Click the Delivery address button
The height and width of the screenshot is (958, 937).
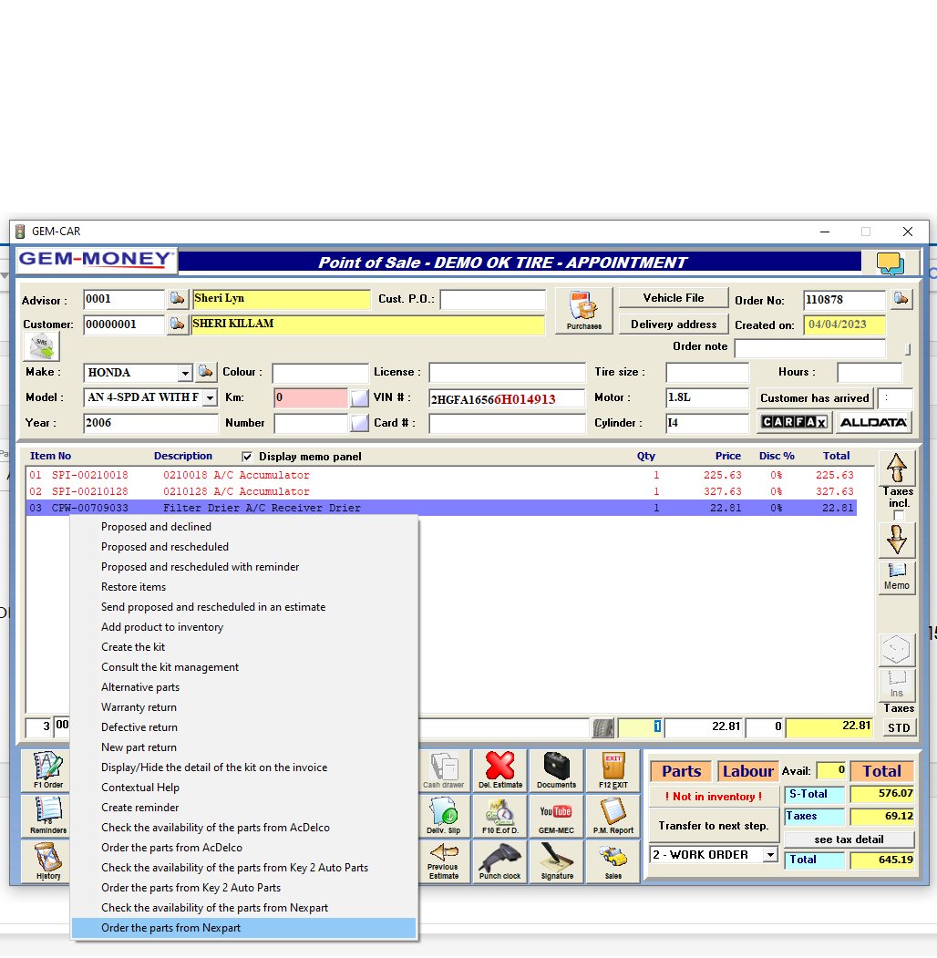pos(673,324)
